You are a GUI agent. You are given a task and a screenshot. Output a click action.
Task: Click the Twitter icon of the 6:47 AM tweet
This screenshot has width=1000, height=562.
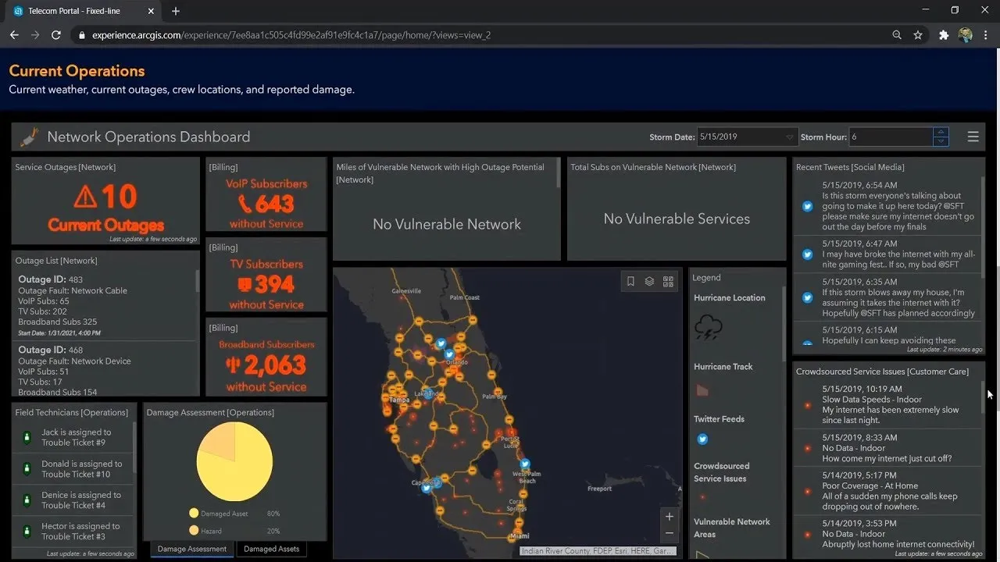pyautogui.click(x=808, y=254)
